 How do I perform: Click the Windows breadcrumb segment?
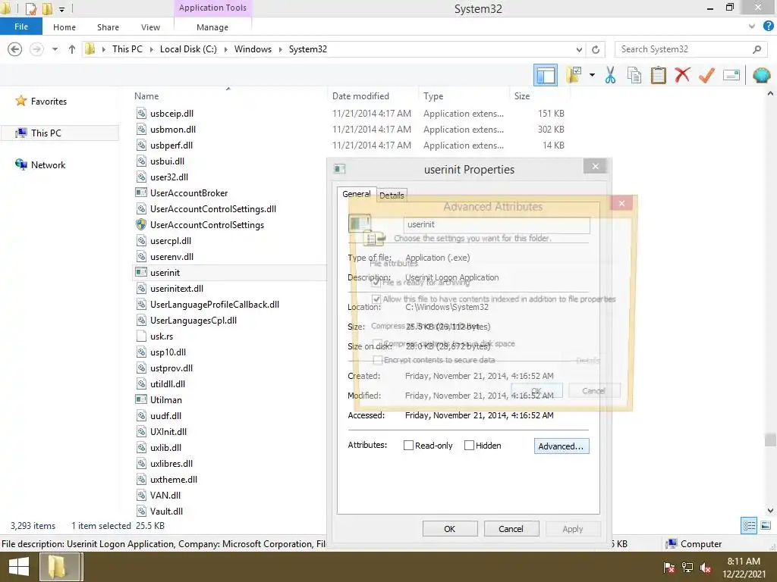[253, 49]
